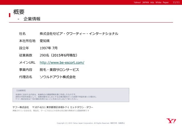
Task: Select the ソウルドアウト株式会社 value
Action: tap(58, 77)
